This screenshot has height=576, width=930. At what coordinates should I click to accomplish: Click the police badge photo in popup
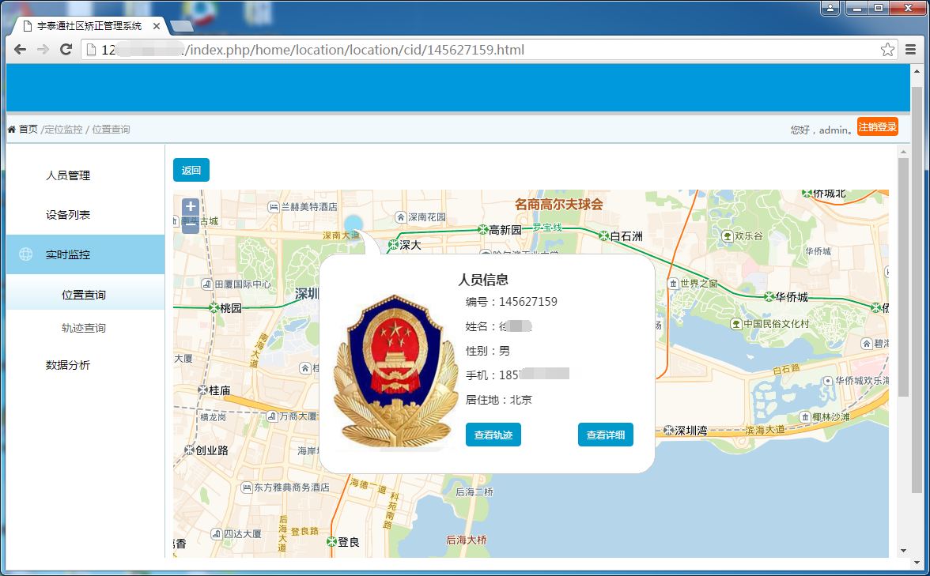393,371
